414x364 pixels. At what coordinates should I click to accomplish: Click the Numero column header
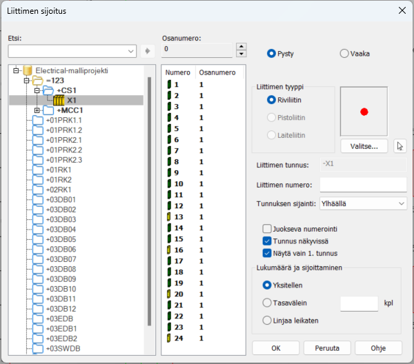tap(177, 72)
